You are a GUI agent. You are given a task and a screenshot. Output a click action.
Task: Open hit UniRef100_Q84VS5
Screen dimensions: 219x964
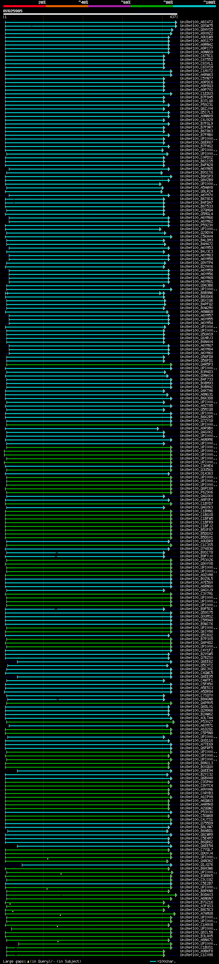(196, 29)
